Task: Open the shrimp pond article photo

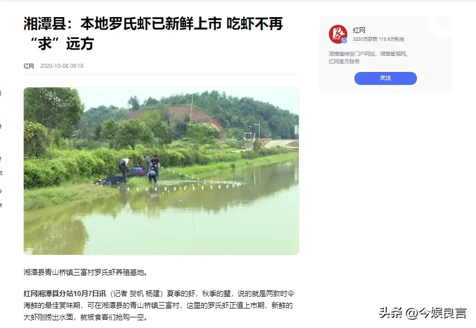Action: click(x=161, y=171)
